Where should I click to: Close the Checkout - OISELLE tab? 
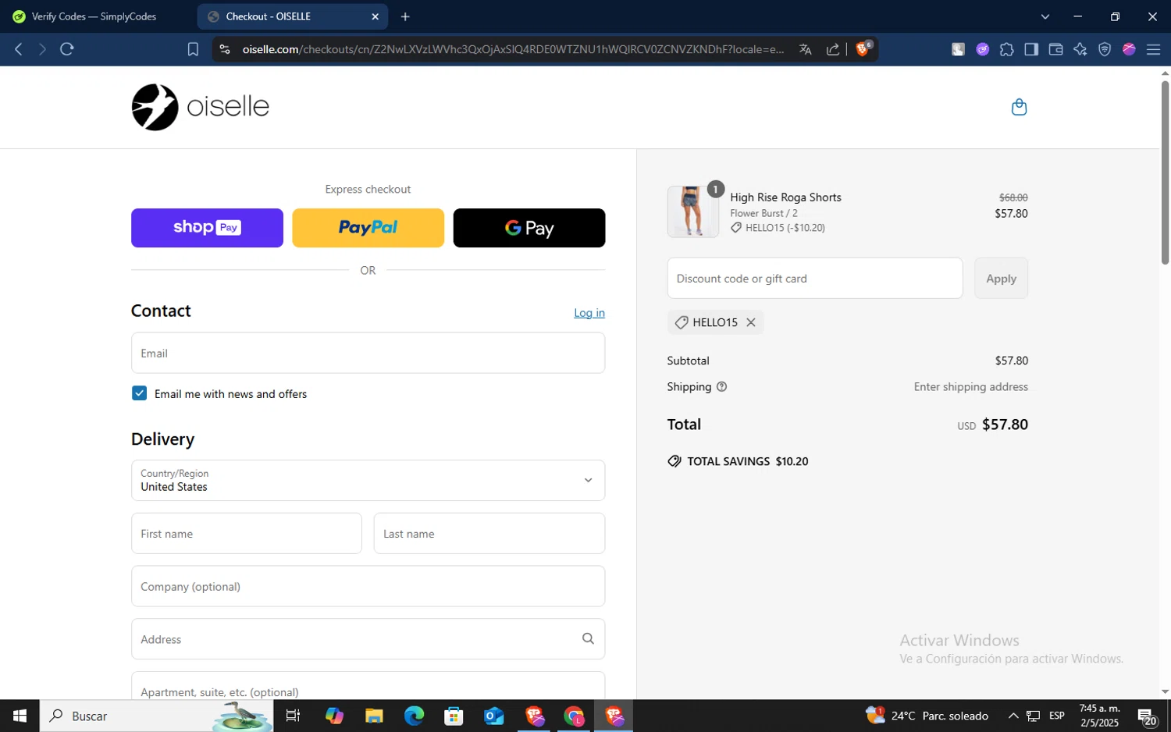point(375,16)
